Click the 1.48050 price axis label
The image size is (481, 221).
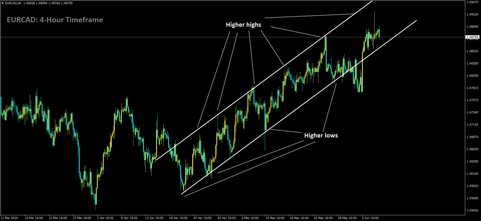click(472, 75)
